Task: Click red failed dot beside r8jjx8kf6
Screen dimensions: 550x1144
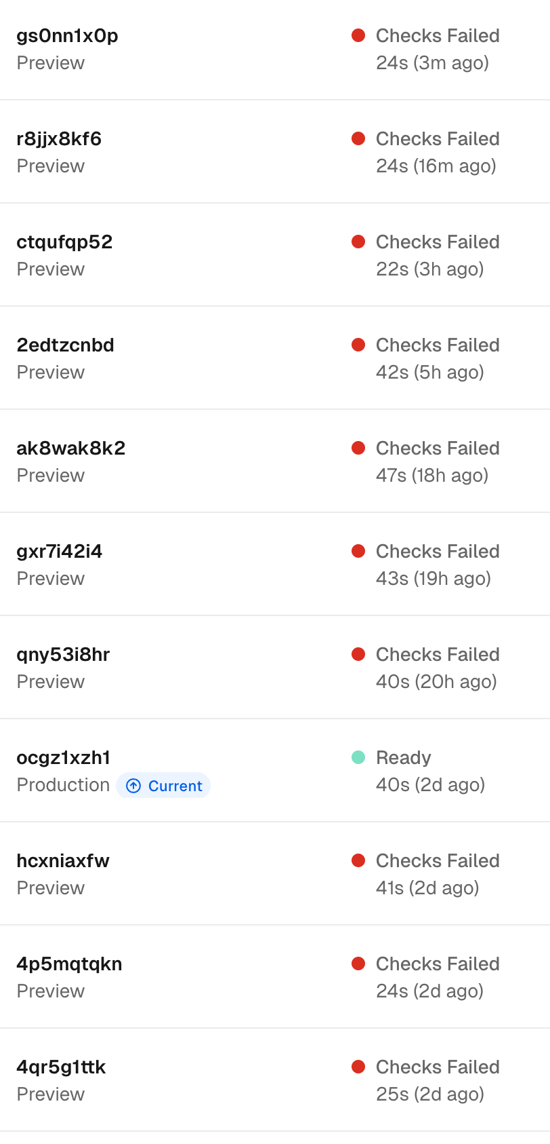Action: (x=358, y=138)
